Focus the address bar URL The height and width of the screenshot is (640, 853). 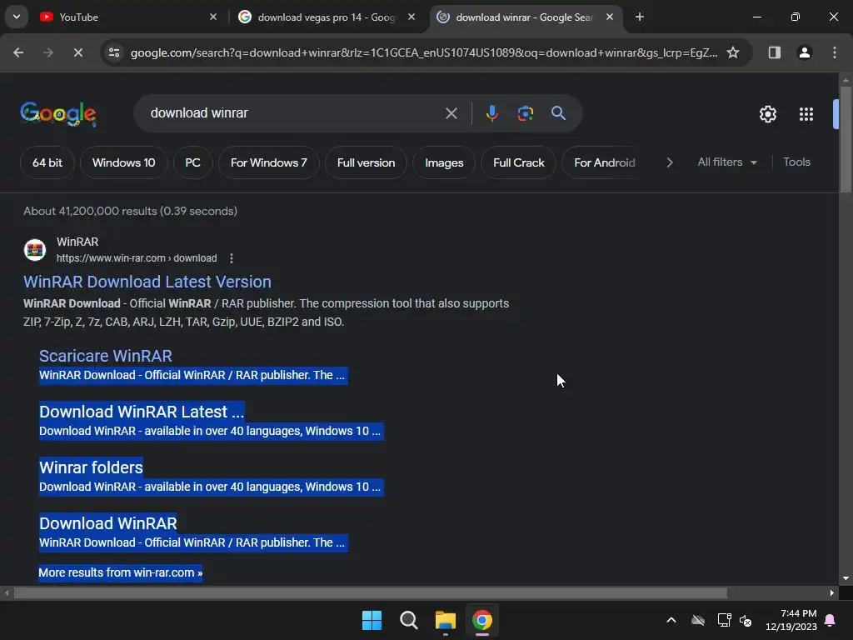[x=424, y=52]
